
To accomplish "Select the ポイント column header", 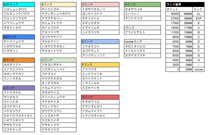I will point(173,9).
